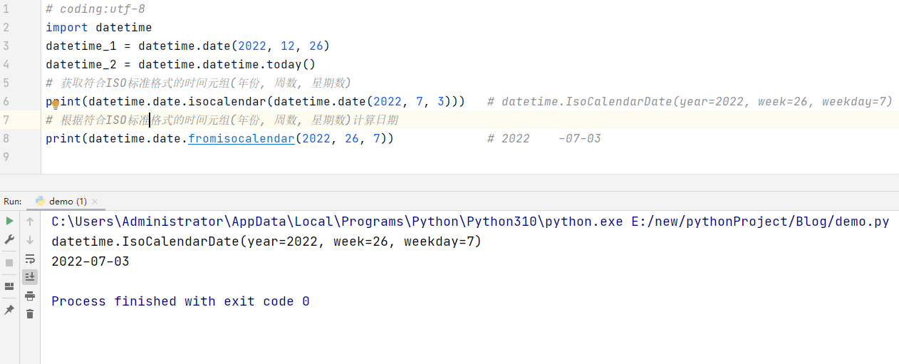
Task: Click line number 3 in gutter
Action: click(6, 46)
